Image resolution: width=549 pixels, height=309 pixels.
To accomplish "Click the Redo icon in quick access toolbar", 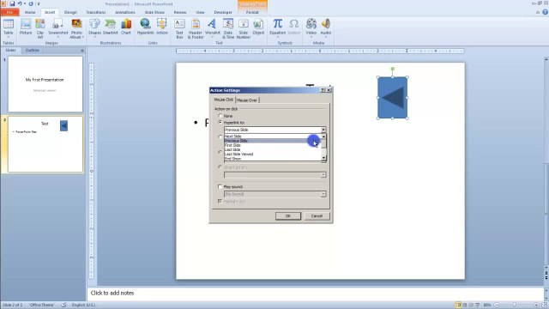I will pos(31,3).
